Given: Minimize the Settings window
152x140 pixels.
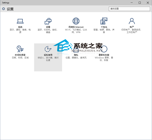Looking at the screenshot, I should pyautogui.click(x=132, y=3).
